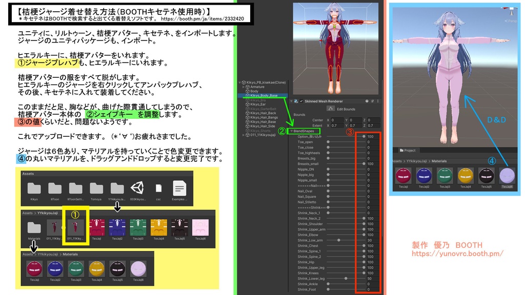Open the Skinned Mesh Renderer presets icon
Screen dimensions: 525x295
(x=372, y=101)
